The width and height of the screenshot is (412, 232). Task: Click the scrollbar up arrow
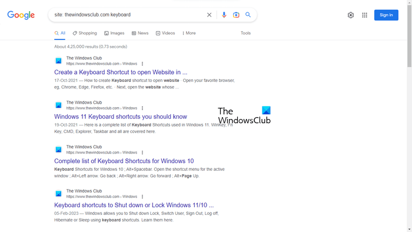(410, 2)
